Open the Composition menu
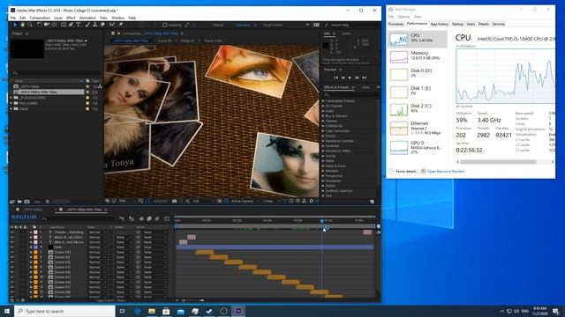The image size is (565, 317). point(40,18)
